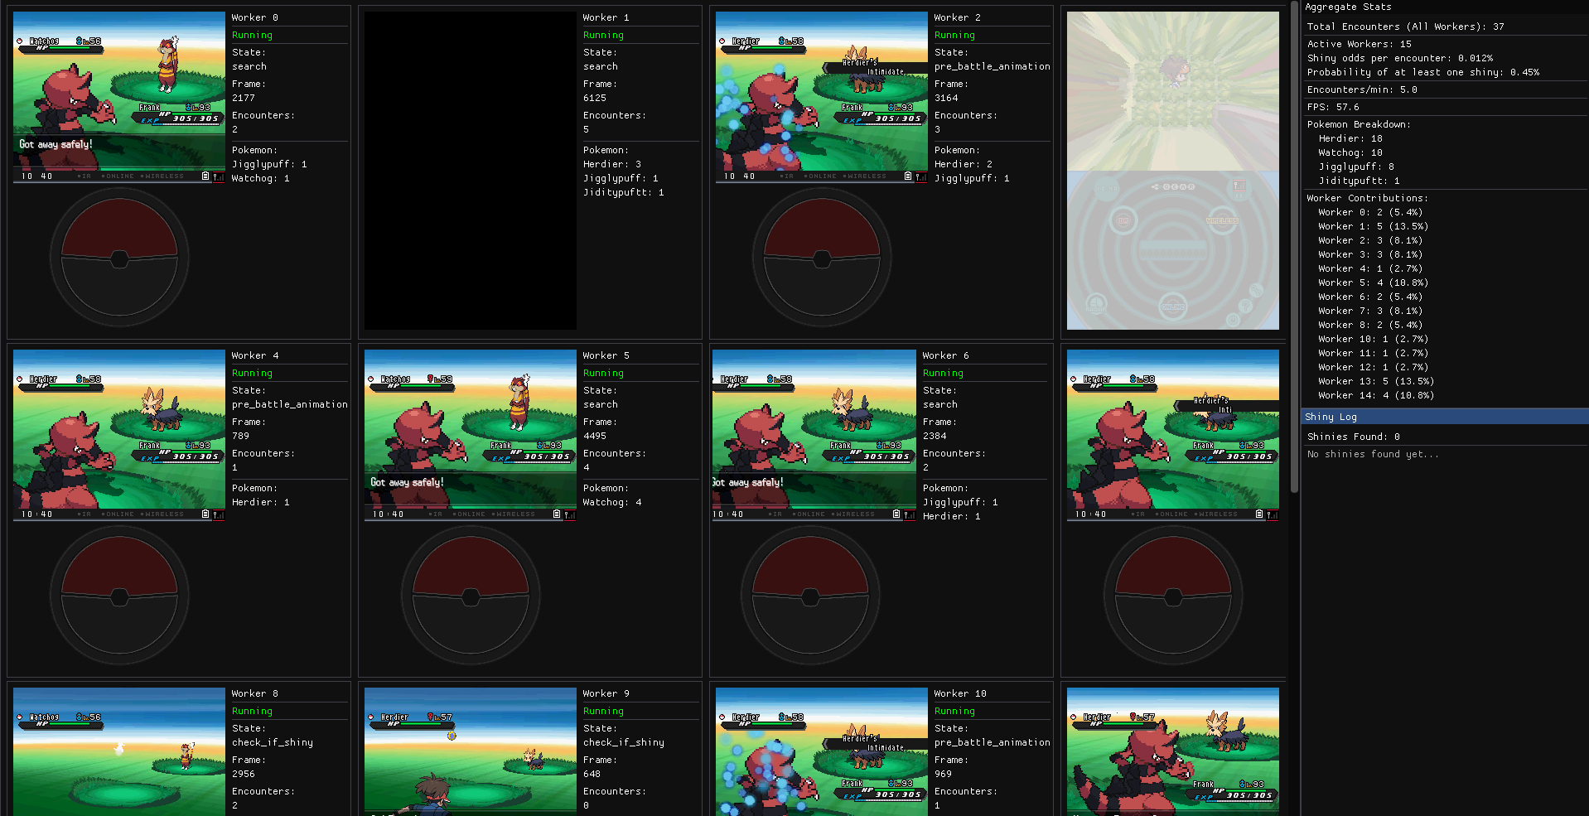The height and width of the screenshot is (816, 1589).
Task: Select Worker 1's black game screen
Action: [x=471, y=170]
